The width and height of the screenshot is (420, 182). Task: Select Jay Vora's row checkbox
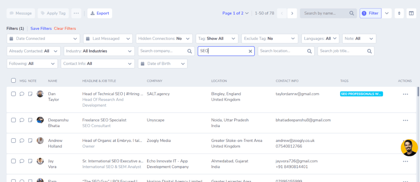14,161
